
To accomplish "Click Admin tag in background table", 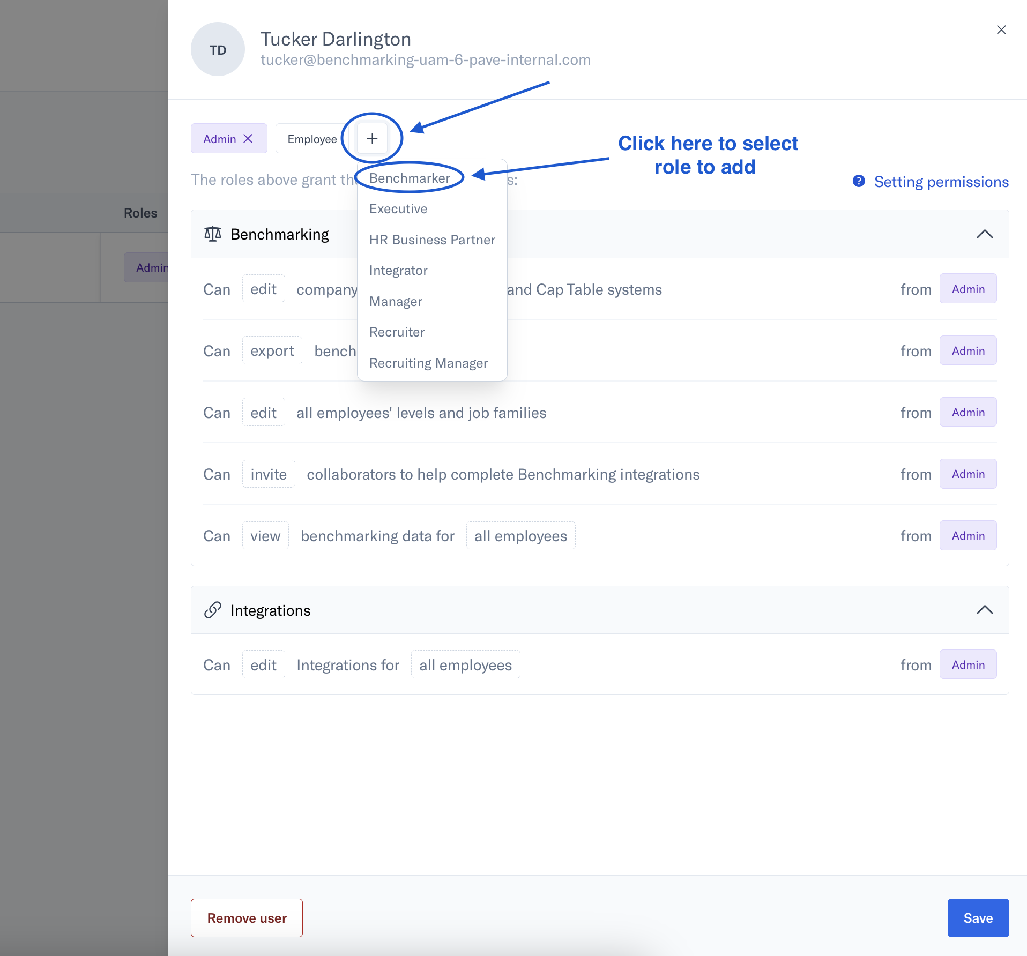I will pos(146,267).
